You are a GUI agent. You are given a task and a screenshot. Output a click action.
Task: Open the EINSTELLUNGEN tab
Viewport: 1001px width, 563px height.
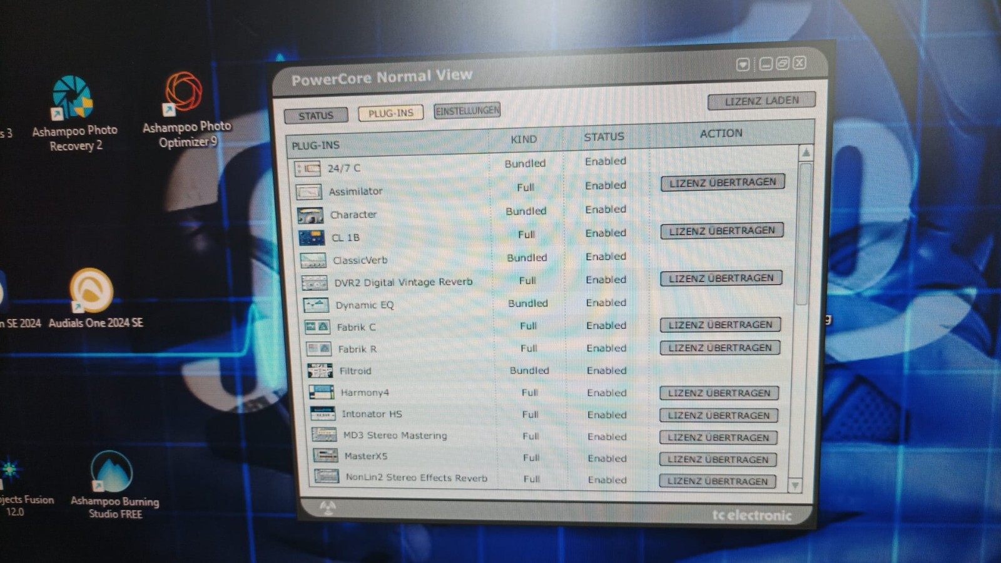(x=466, y=111)
